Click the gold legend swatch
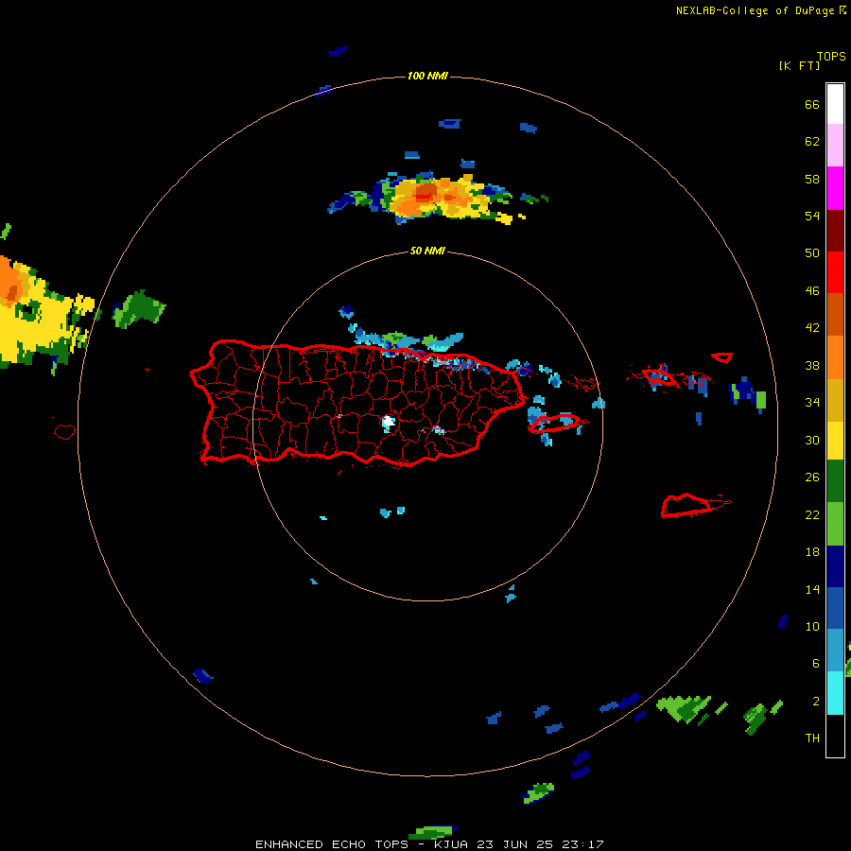The width and height of the screenshot is (851, 851). [x=835, y=400]
